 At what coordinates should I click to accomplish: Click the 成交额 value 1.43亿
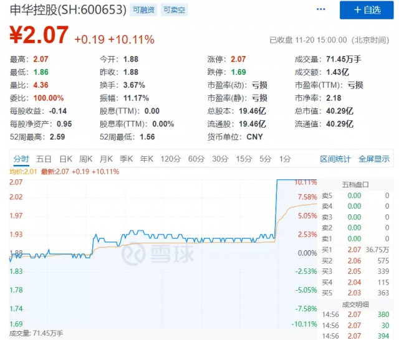(x=337, y=72)
